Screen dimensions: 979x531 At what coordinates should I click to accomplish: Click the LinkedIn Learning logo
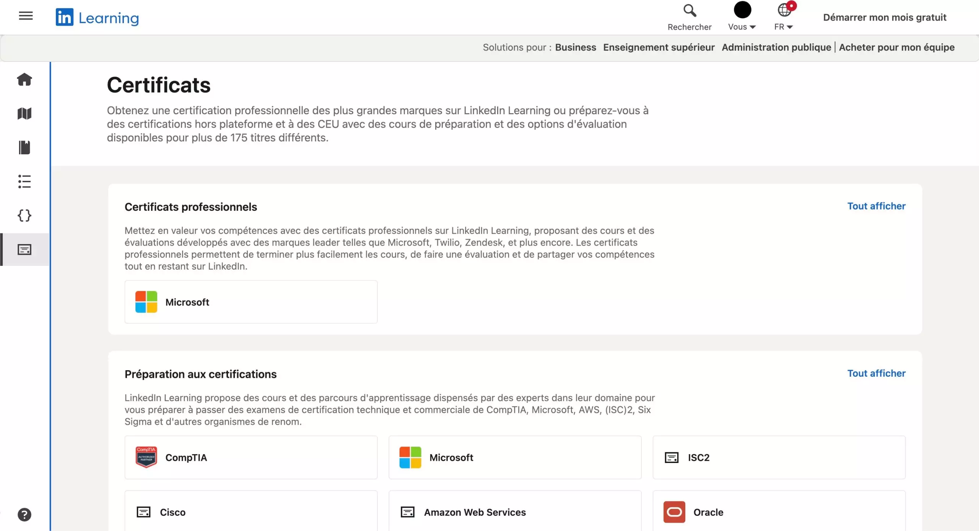tap(97, 18)
